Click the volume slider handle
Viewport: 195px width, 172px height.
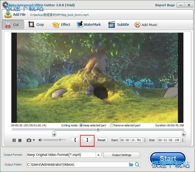point(60,140)
